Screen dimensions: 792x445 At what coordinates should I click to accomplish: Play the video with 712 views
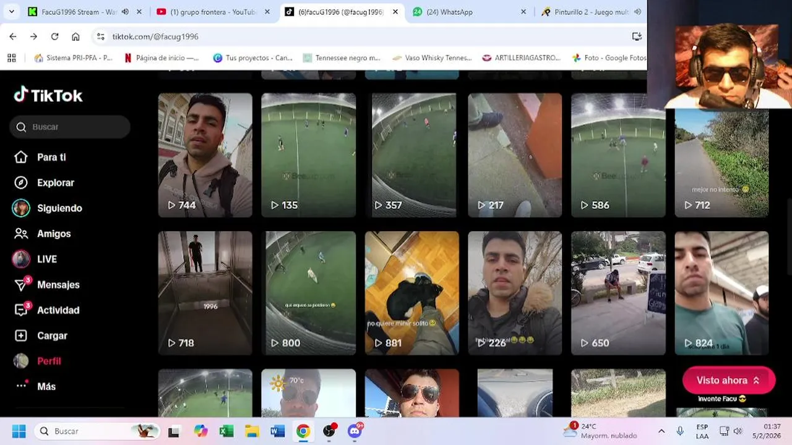pyautogui.click(x=721, y=163)
